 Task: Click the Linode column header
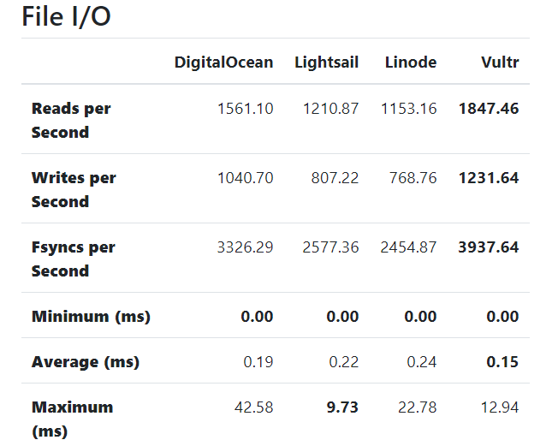click(x=411, y=62)
